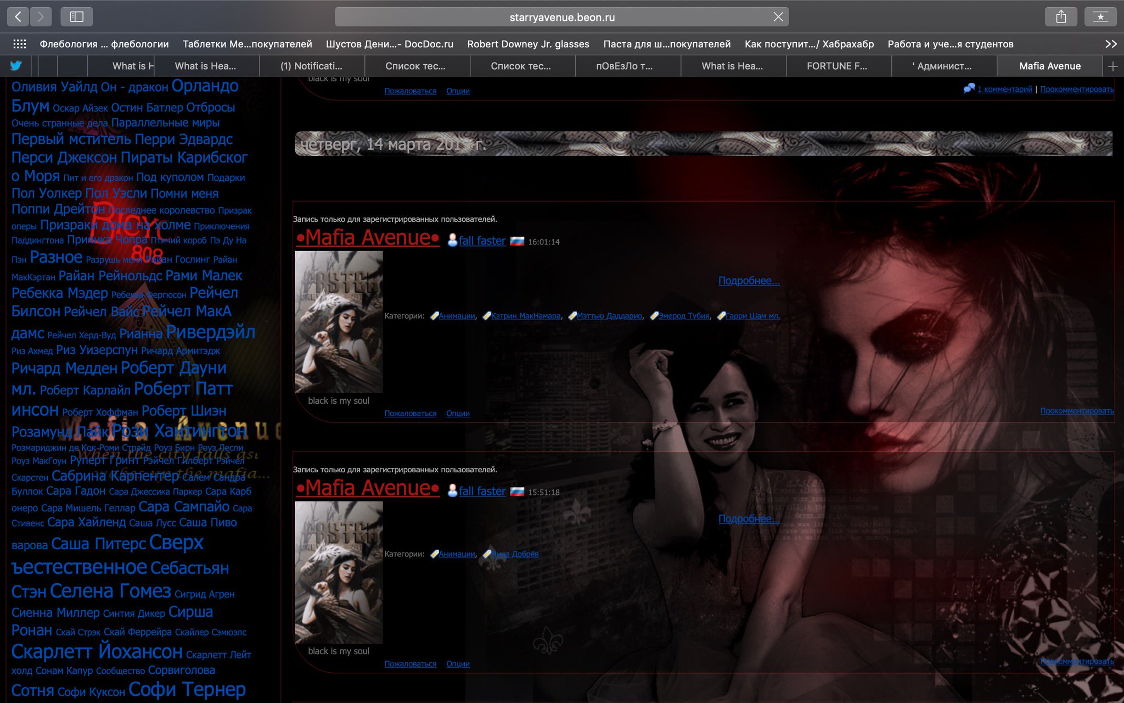Open the '1 комментарий' link
The height and width of the screenshot is (703, 1124).
coord(1004,89)
